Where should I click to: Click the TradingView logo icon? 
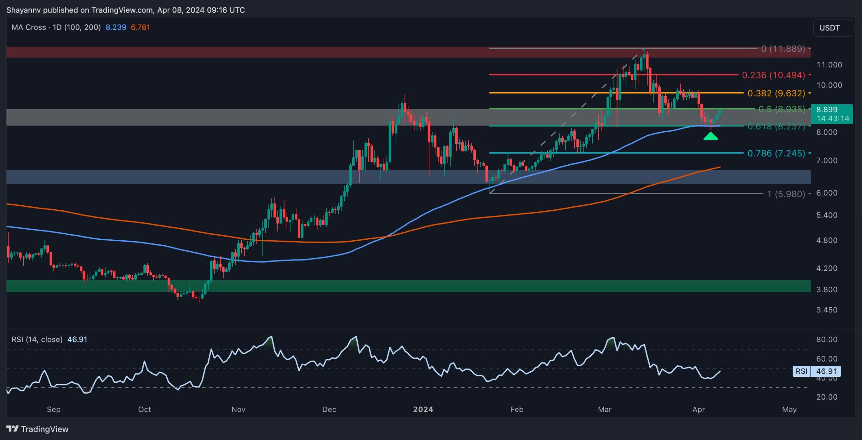pos(12,429)
